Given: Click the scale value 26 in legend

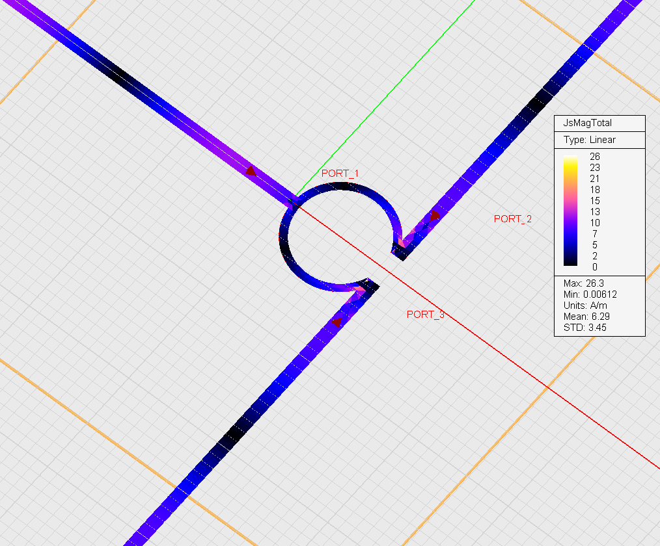Looking at the screenshot, I should click(x=595, y=157).
